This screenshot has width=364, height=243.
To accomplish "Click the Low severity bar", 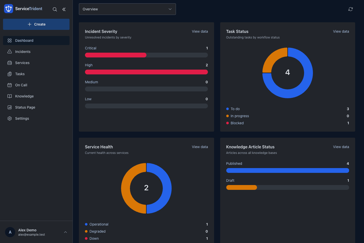I will point(146,106).
